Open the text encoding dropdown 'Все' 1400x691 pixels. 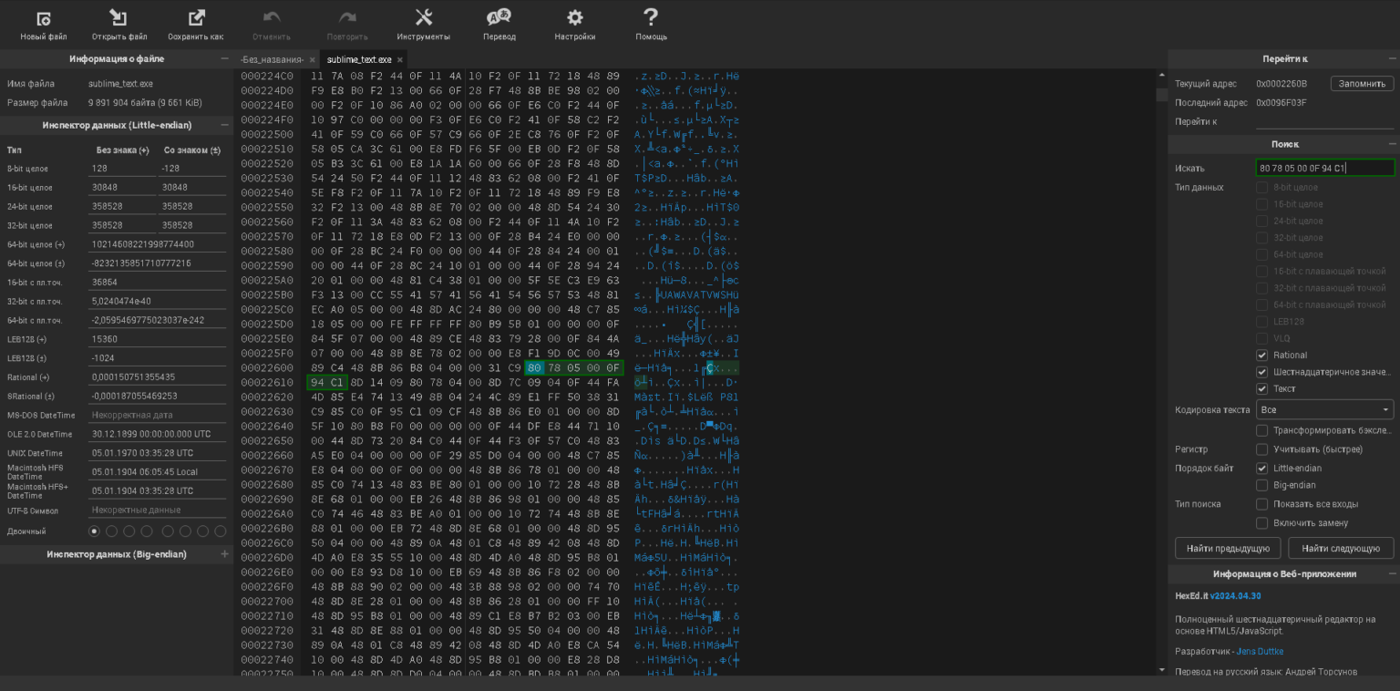1324,410
